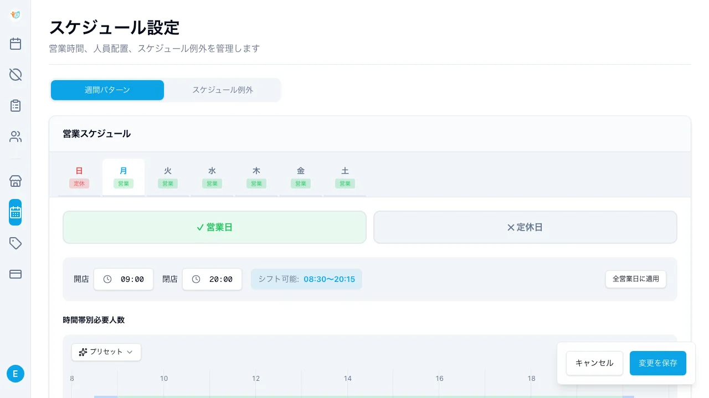
Task: Click the clock icon beside 閉店 time
Action: pyautogui.click(x=196, y=279)
